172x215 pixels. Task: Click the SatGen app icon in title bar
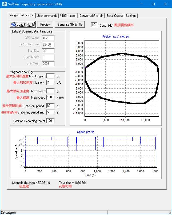tap(4, 4)
